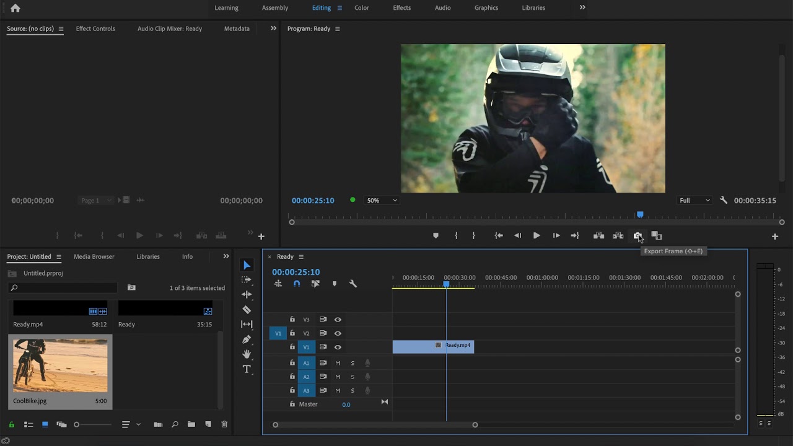Toggle V2 track output eye
793x446 pixels.
point(338,333)
